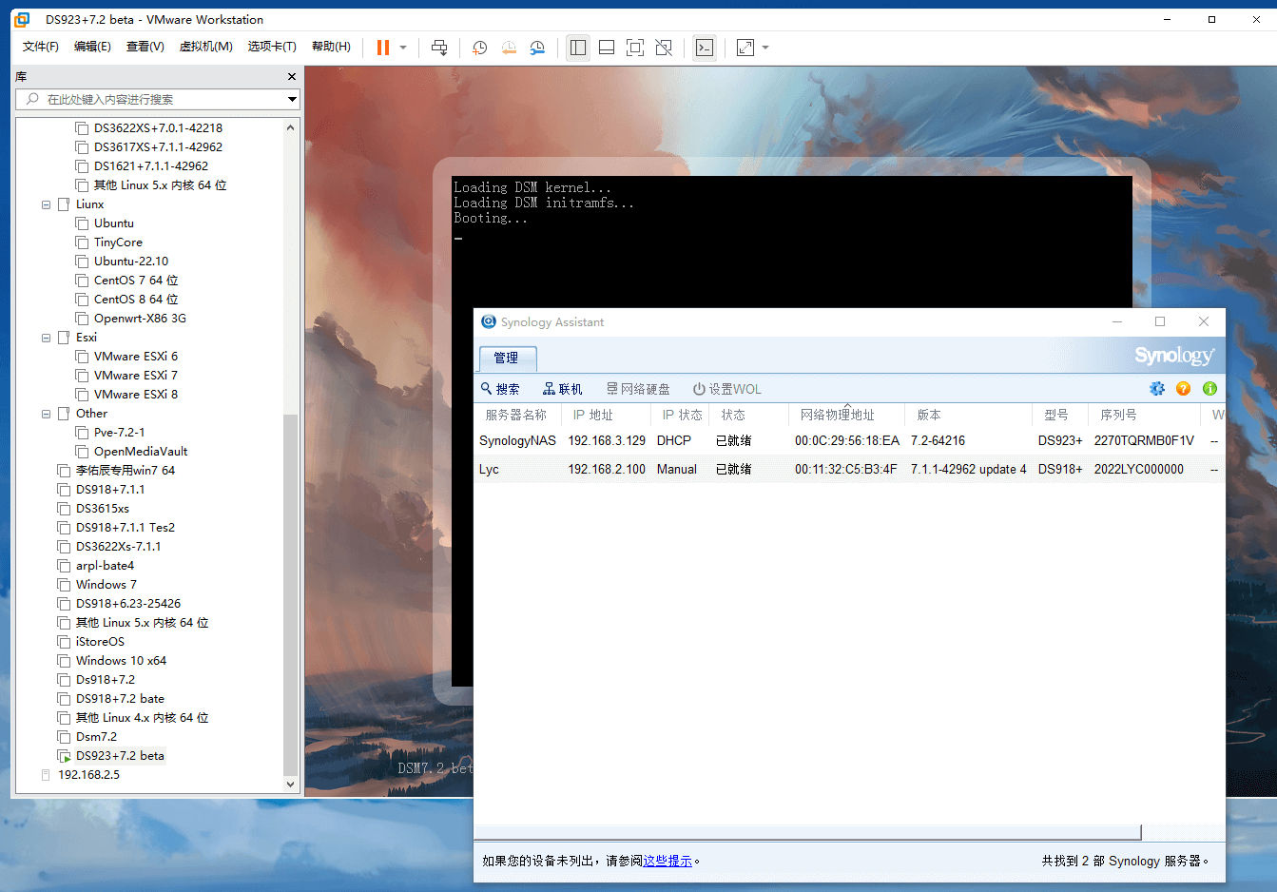Sort by the IP 地址 column header
This screenshot has height=892, width=1277.
(x=606, y=416)
